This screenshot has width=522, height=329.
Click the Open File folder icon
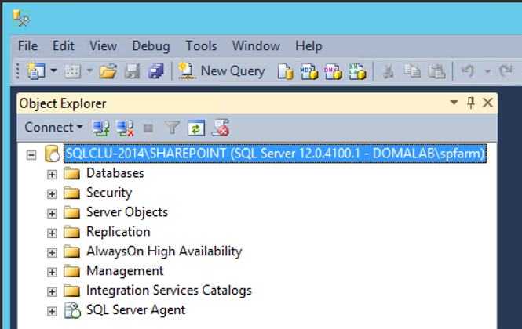[108, 71]
